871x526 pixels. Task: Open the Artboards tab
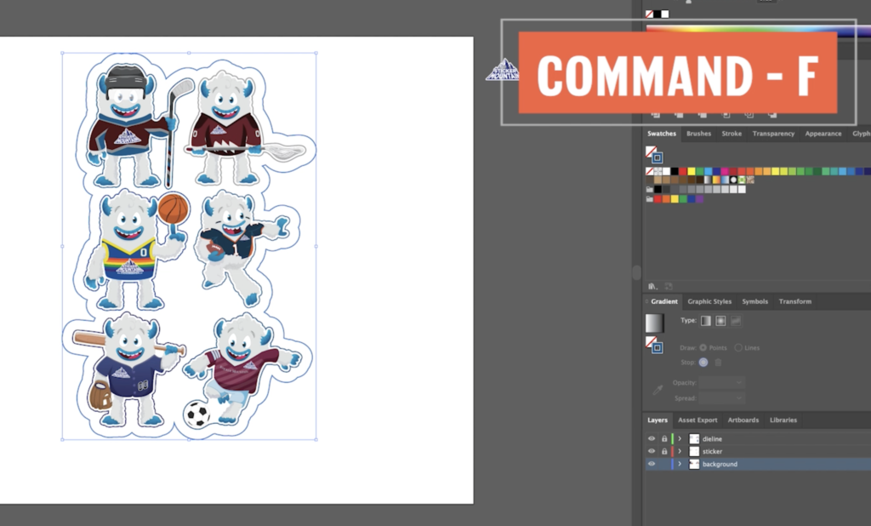(x=743, y=420)
